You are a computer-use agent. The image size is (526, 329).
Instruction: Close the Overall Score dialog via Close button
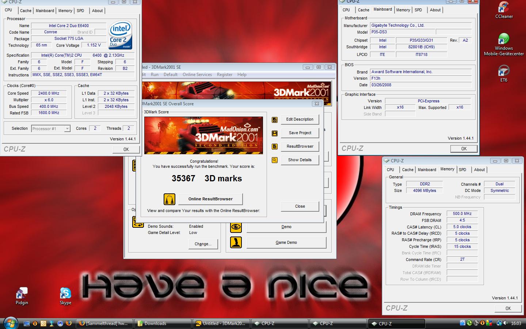300,207
